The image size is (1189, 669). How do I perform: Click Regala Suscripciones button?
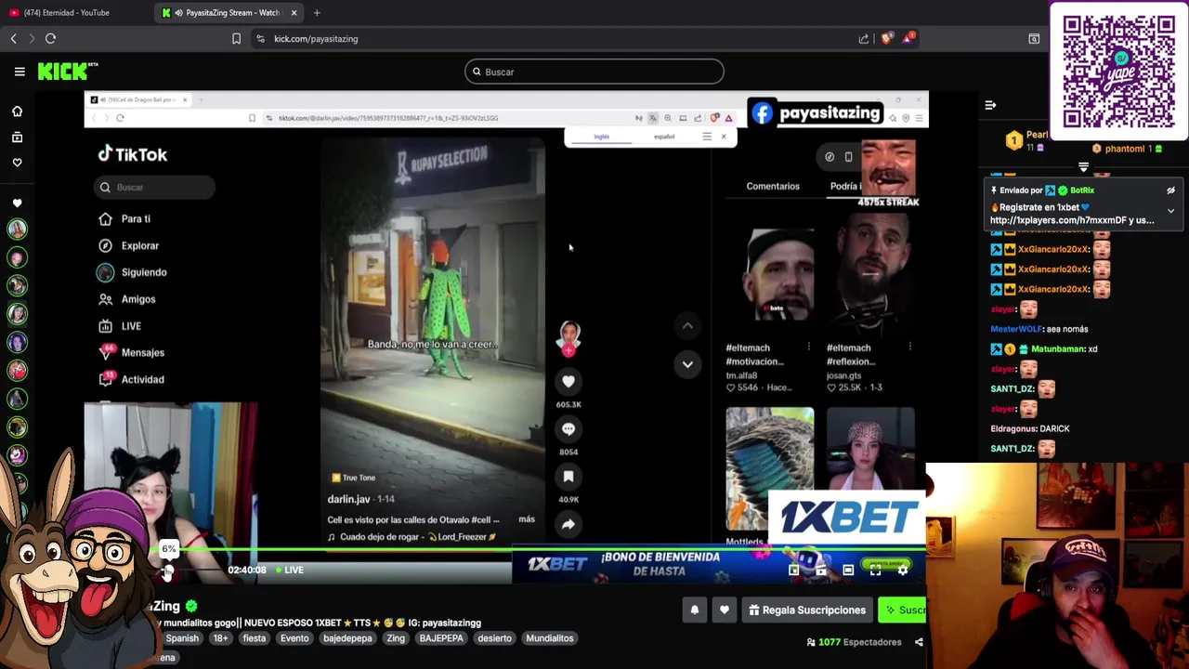tap(807, 610)
